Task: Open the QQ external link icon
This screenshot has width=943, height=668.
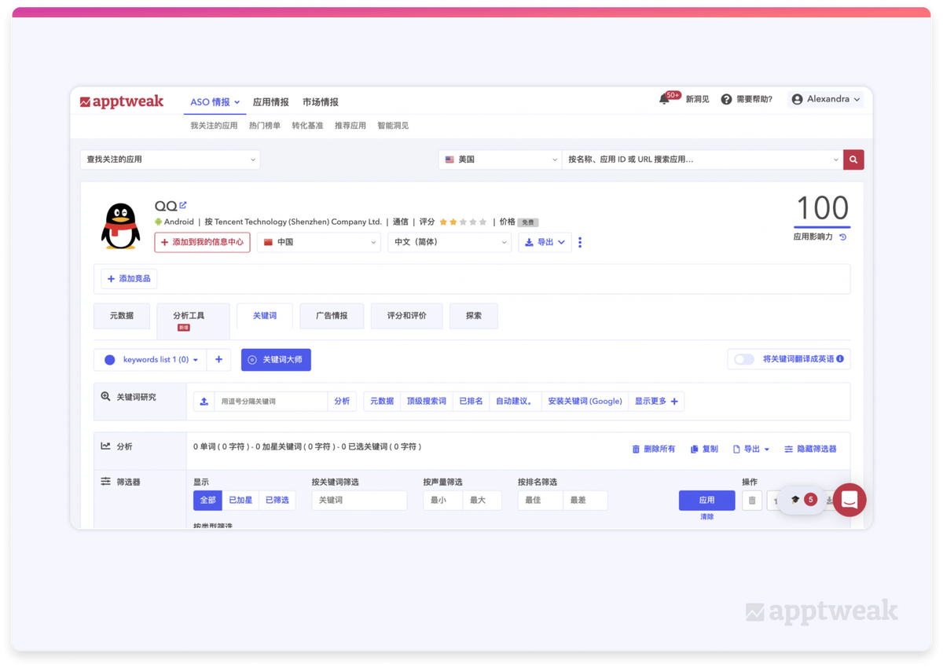Action: (x=183, y=205)
